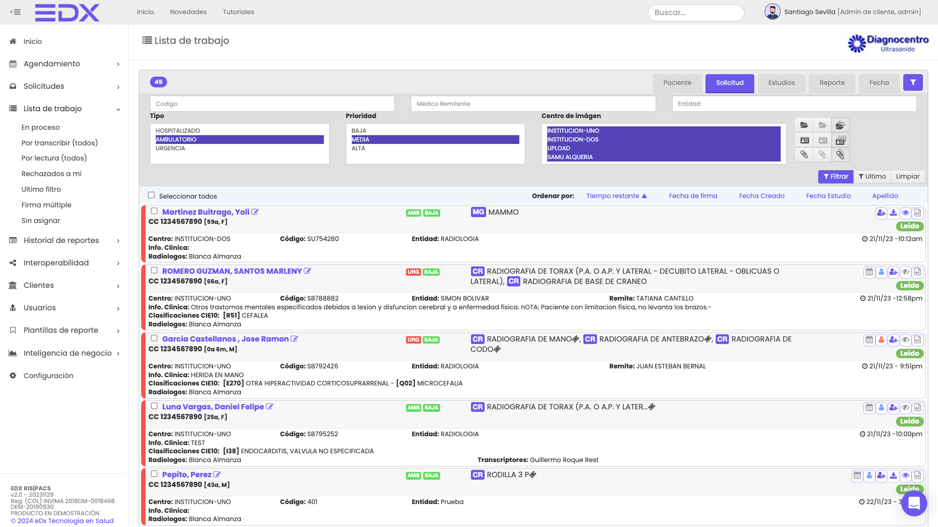
Task: Open calendar icon on ROMERO GUZMAN row
Action: coord(869,272)
